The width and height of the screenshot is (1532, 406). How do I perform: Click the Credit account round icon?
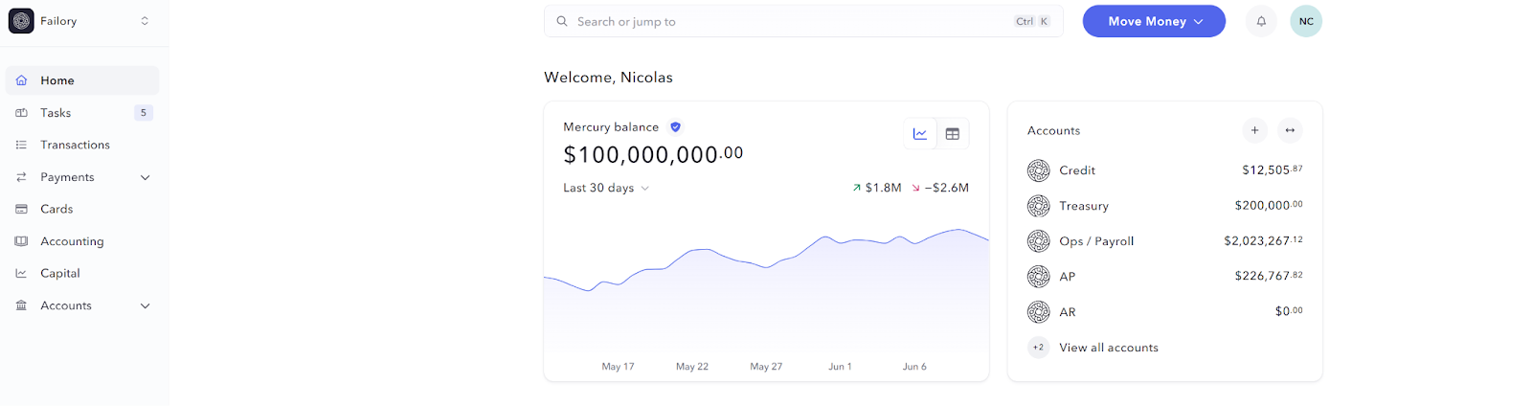pyautogui.click(x=1038, y=170)
